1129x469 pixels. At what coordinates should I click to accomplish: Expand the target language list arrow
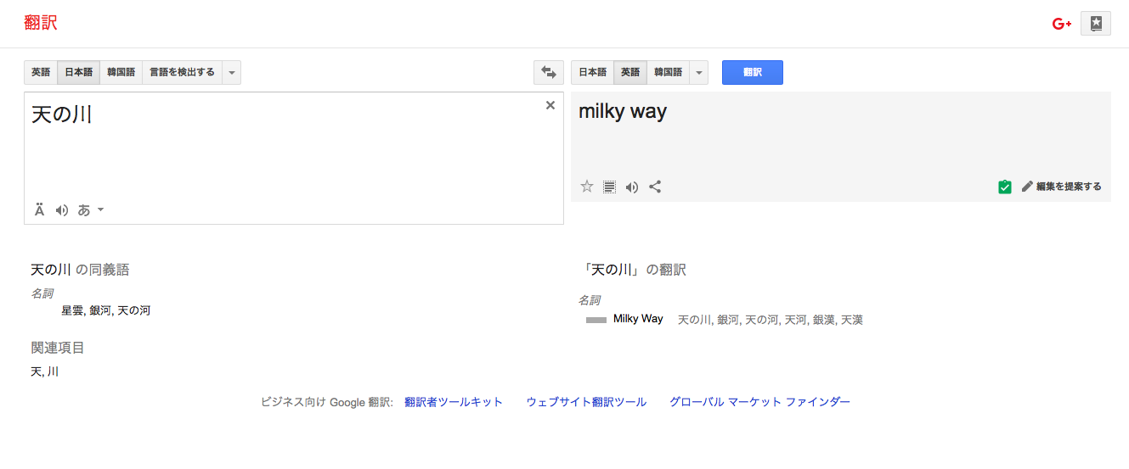699,73
